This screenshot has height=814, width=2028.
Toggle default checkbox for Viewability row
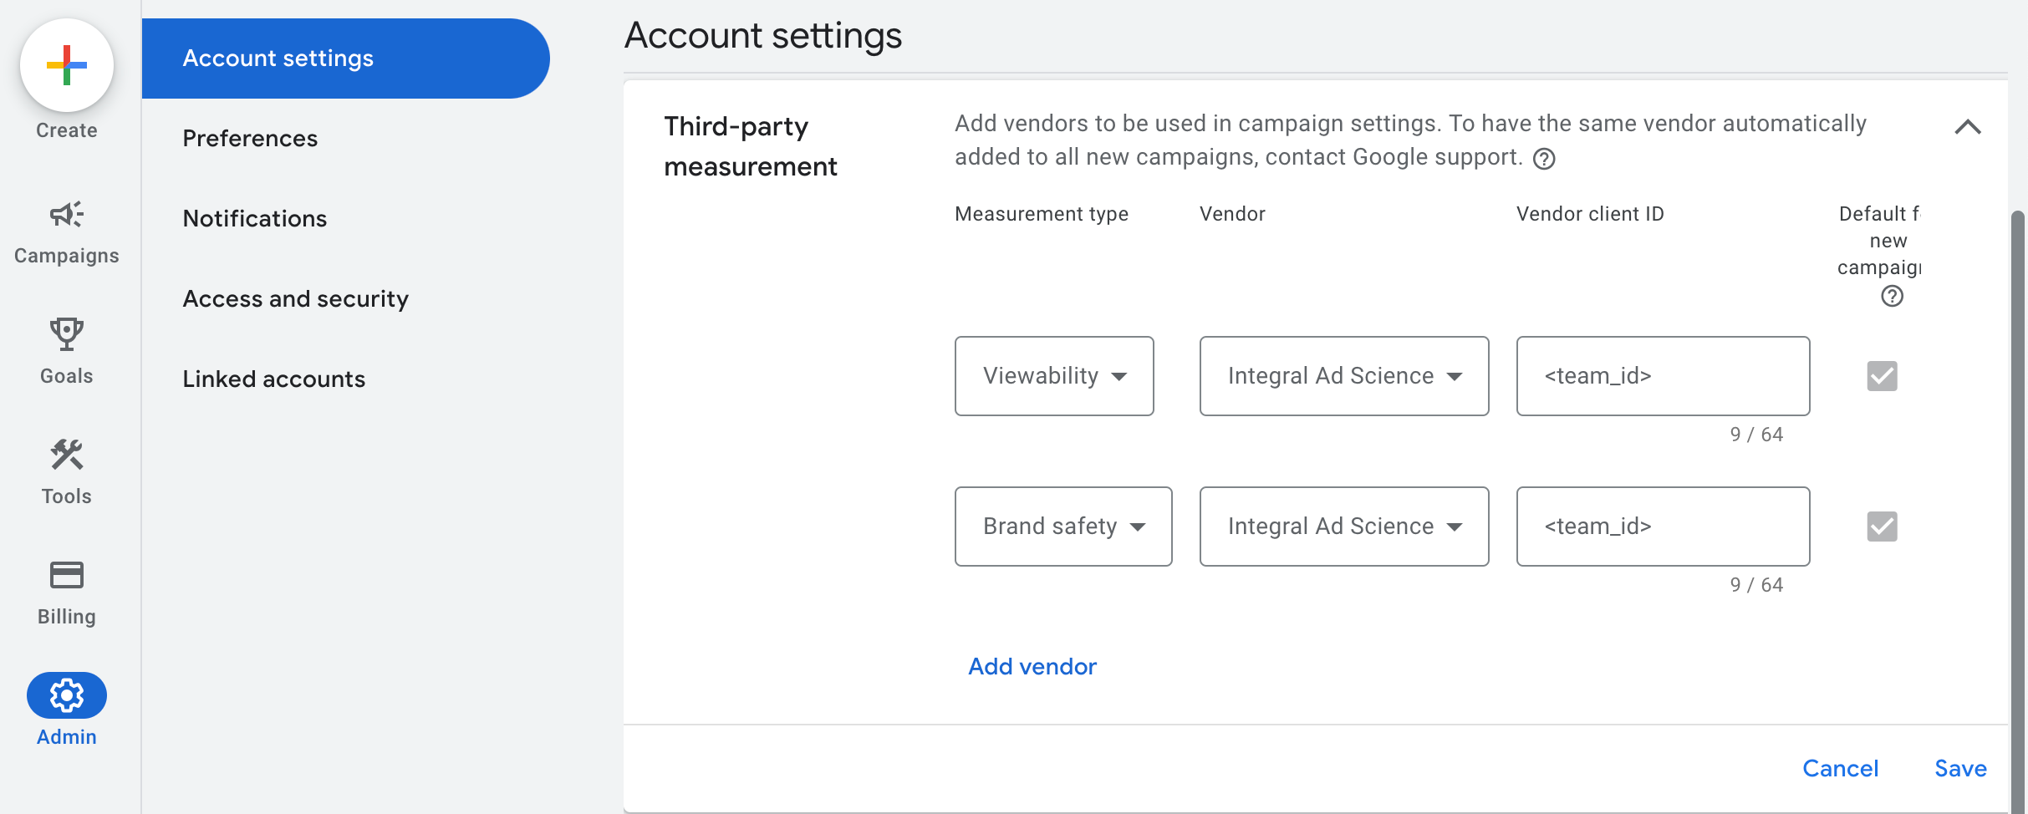[x=1882, y=376]
